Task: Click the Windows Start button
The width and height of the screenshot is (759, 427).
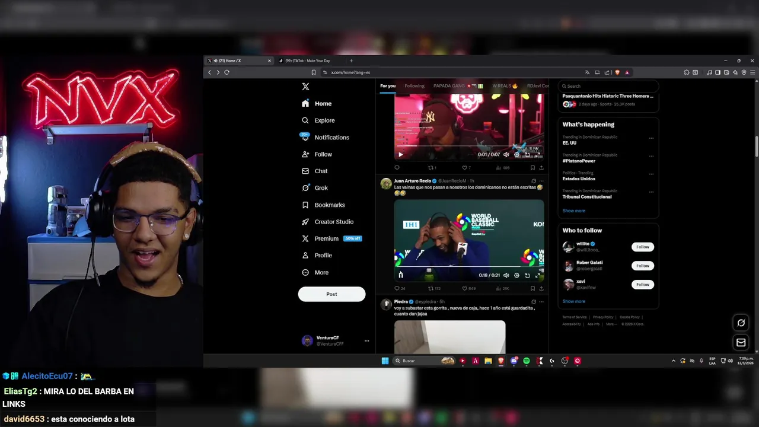Action: pos(385,361)
